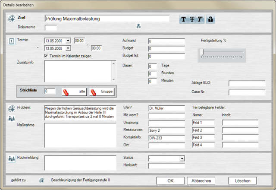Apply italic text formatting to title
The image size is (276, 190).
coord(200,19)
